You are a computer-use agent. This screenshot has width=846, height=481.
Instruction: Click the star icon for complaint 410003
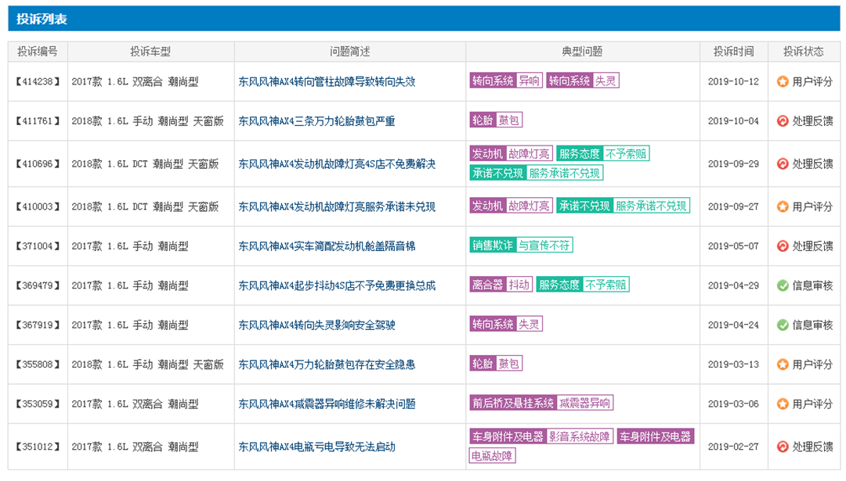tap(782, 206)
